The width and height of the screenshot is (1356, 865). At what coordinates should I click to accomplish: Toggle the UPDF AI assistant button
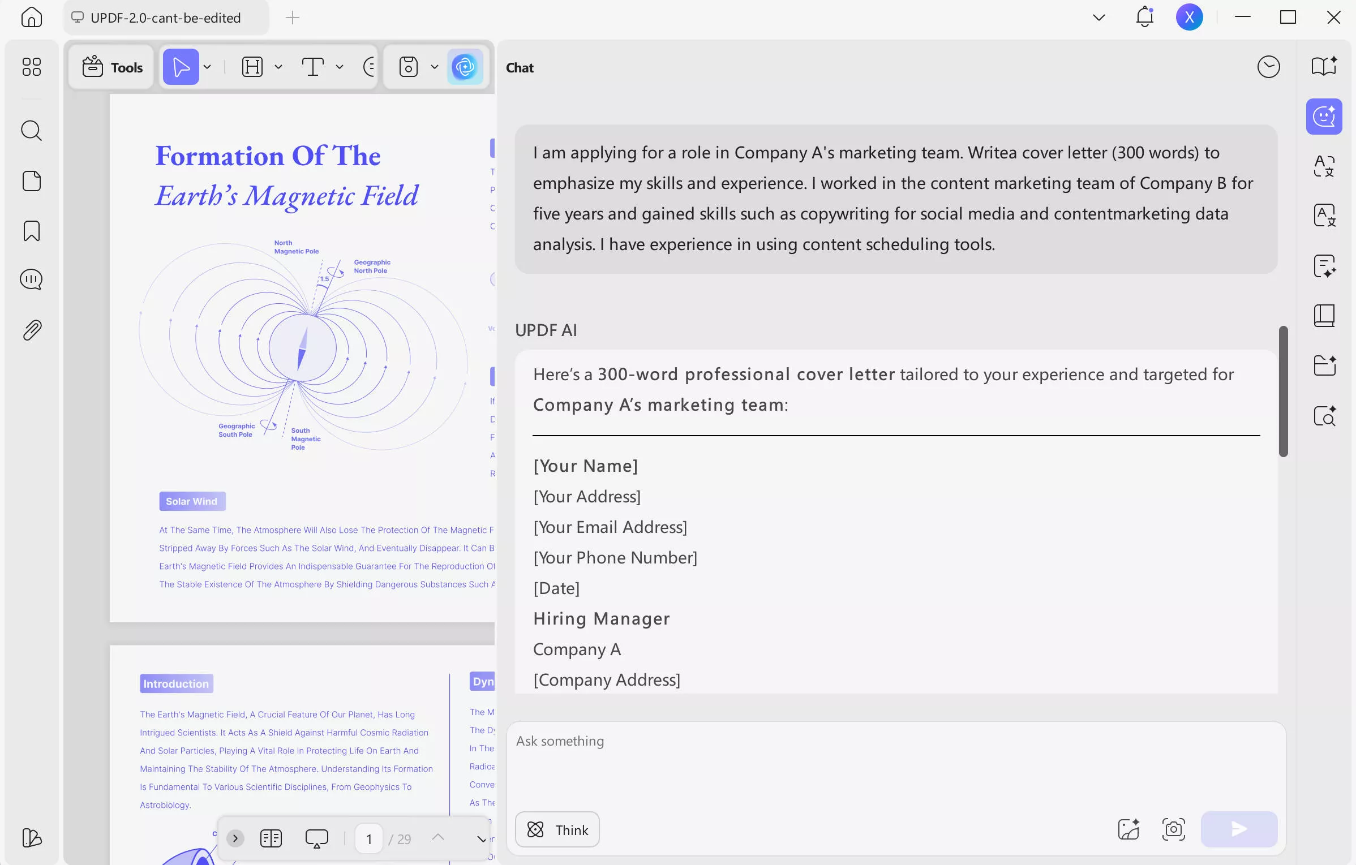click(x=465, y=67)
